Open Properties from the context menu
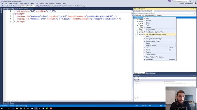197x110 pixels. click(159, 60)
